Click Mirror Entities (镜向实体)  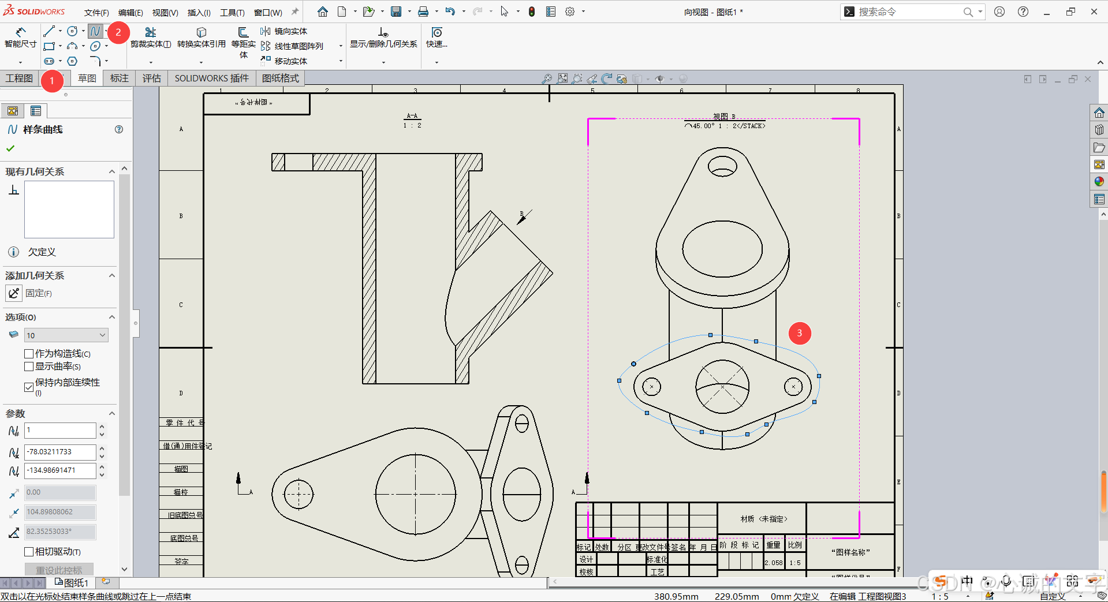(283, 31)
